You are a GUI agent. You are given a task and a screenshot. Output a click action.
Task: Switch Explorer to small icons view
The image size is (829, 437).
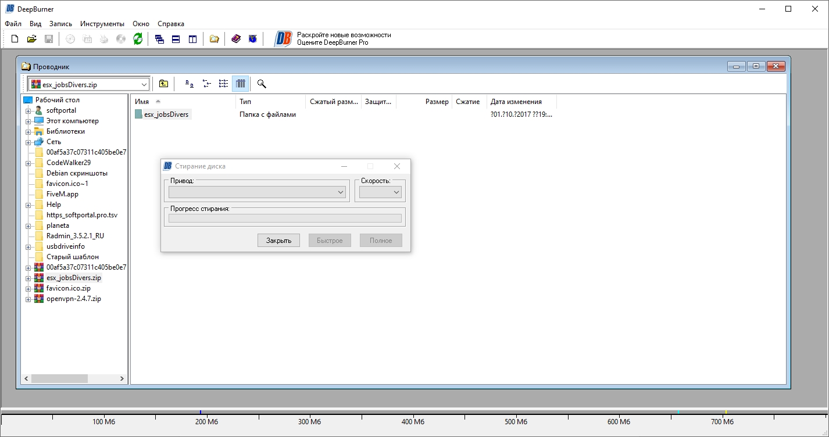click(206, 84)
